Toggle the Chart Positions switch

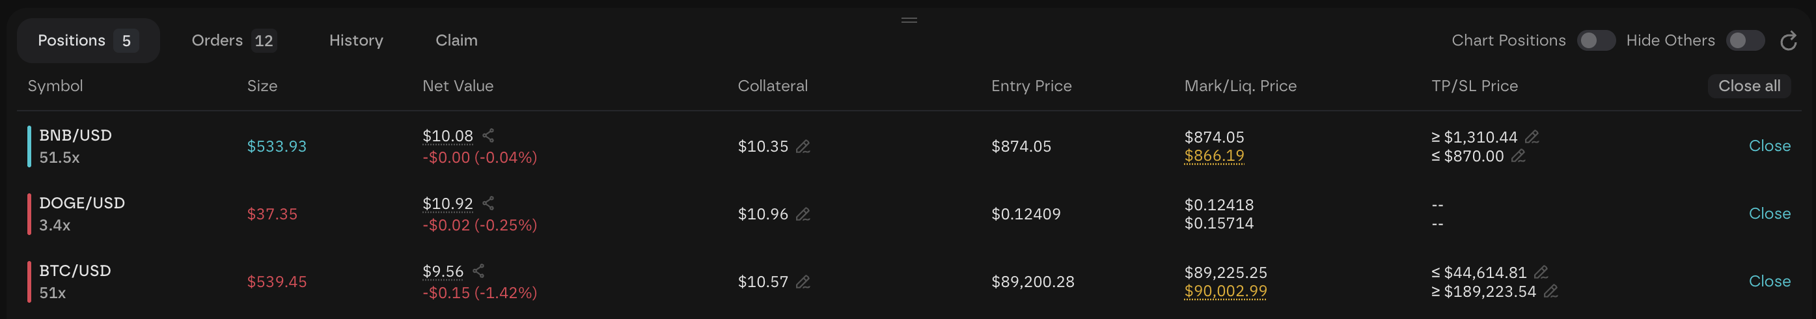[1596, 41]
